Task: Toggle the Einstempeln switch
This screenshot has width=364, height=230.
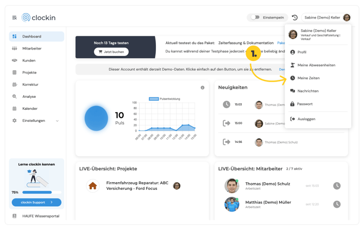Action: 255,17
